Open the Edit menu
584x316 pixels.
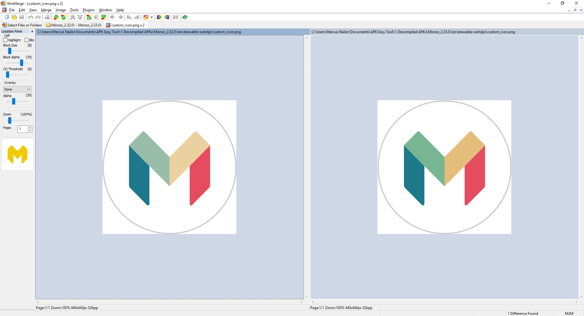[22, 10]
